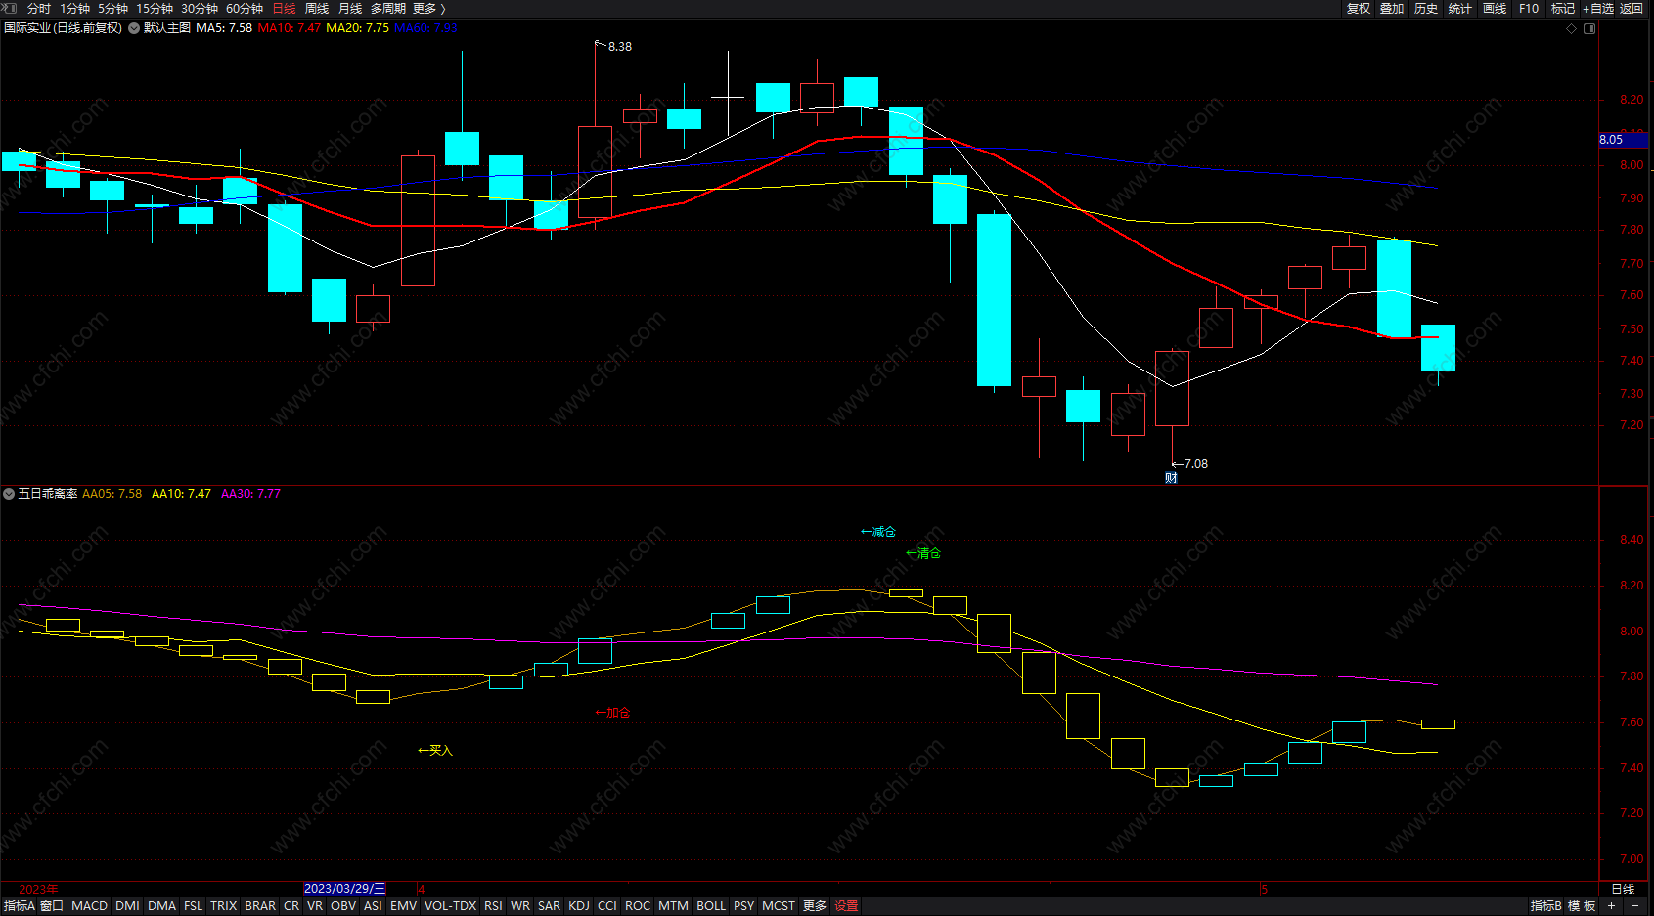Open the 五日乖离率 indicator dropdown arrow
This screenshot has height=916, width=1654.
point(9,494)
